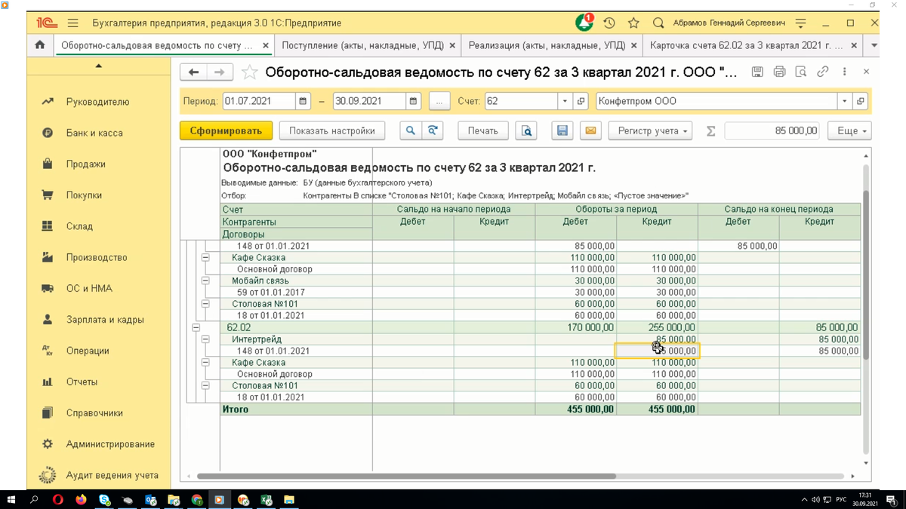Open the Банк и касса section
This screenshot has height=509, width=906.
(x=94, y=133)
